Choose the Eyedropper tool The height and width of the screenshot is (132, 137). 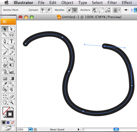(x=5, y=84)
